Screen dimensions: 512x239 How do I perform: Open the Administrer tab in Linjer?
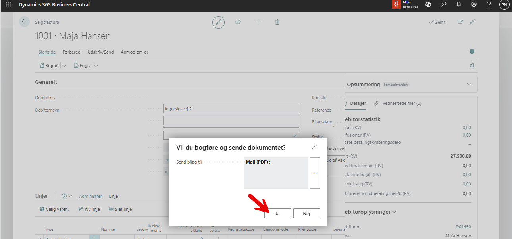pos(90,196)
